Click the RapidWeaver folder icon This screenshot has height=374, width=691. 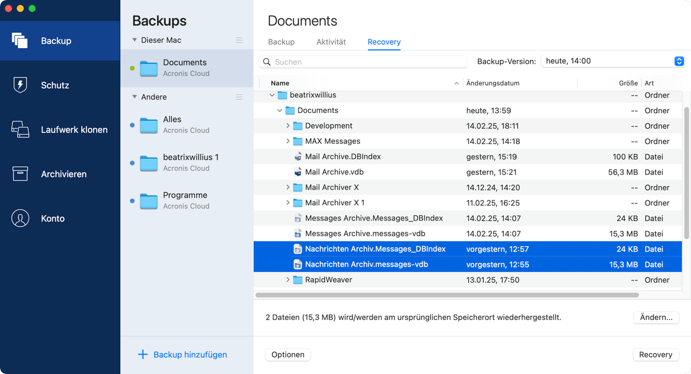coord(298,280)
